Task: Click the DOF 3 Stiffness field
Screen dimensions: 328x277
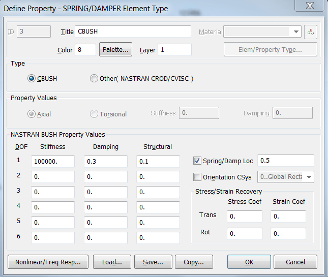Action: [x=53, y=192]
